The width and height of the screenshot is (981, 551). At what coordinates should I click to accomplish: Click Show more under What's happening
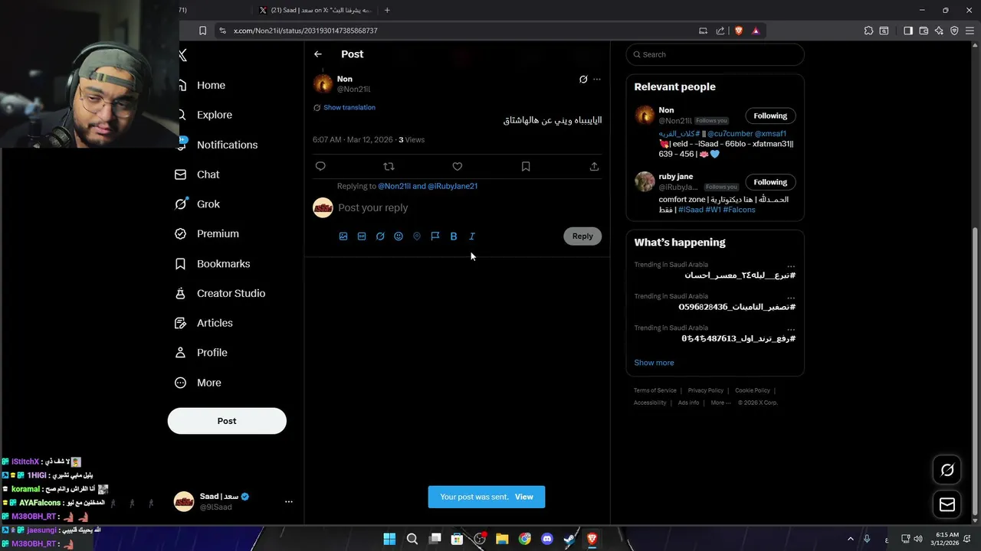[654, 363]
